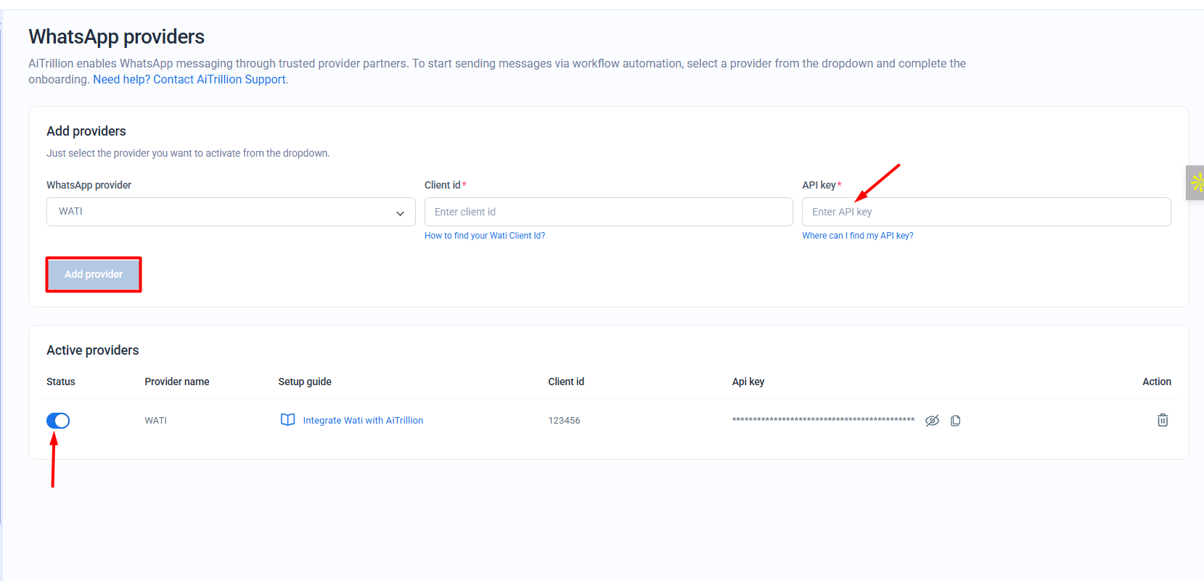Open the WhatsApp provider dropdown
Viewport: 1204px width, 581px height.
(231, 212)
